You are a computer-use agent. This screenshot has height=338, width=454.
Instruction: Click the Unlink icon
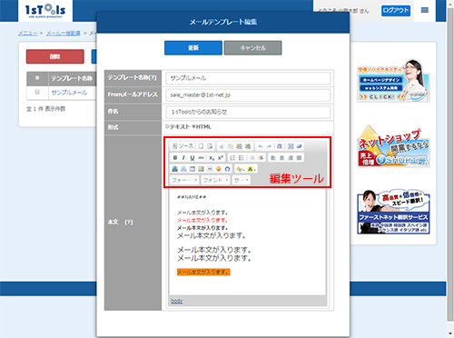coord(183,169)
